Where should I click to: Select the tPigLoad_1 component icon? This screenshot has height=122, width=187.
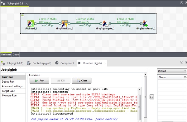[x=31, y=23]
